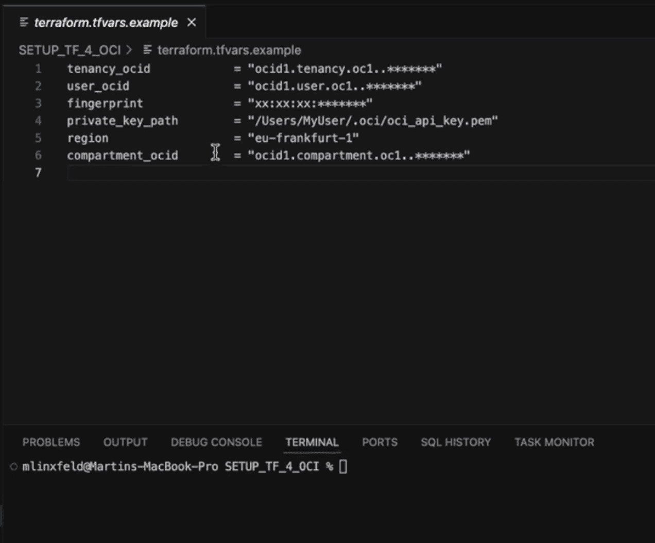The width and height of the screenshot is (655, 543).
Task: Click mlinxfeld@Martins-MacBook-Pro terminal prompt text
Action: coord(120,467)
